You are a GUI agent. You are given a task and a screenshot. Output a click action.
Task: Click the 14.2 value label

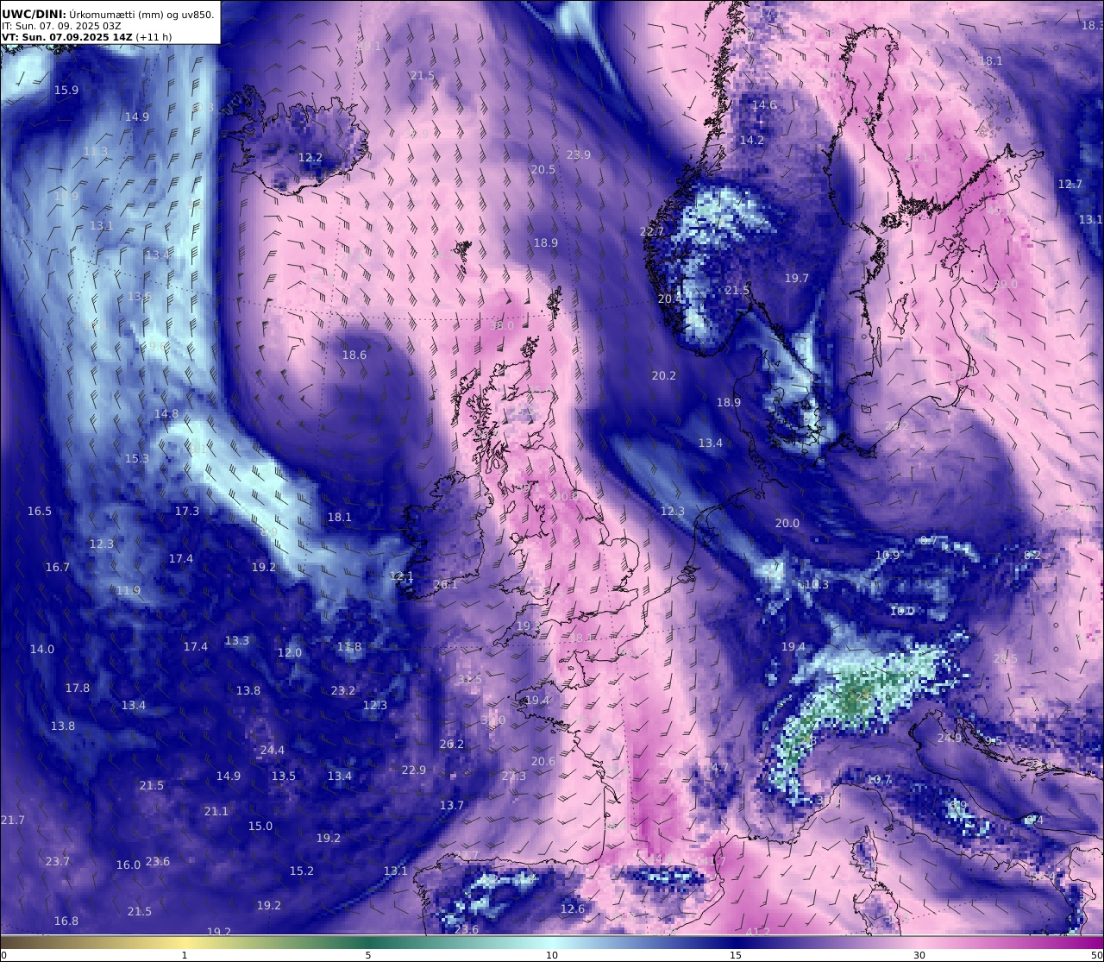752,140
